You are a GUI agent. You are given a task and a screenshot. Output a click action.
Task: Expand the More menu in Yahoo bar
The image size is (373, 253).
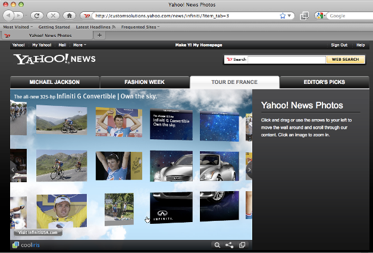click(79, 45)
